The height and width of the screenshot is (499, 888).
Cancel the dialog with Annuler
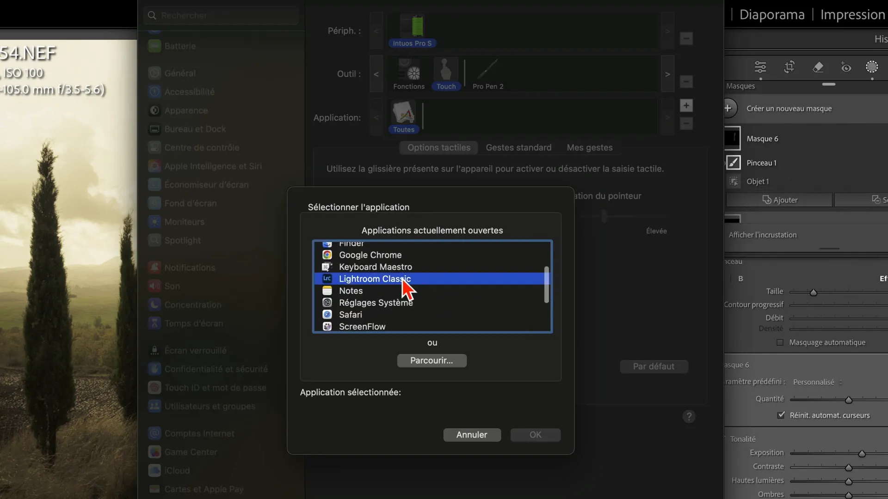coord(472,435)
